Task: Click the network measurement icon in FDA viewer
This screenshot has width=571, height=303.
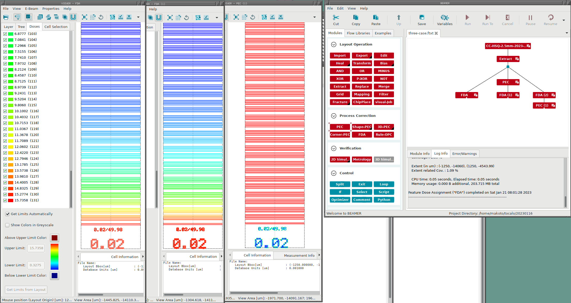Action: coord(112,17)
